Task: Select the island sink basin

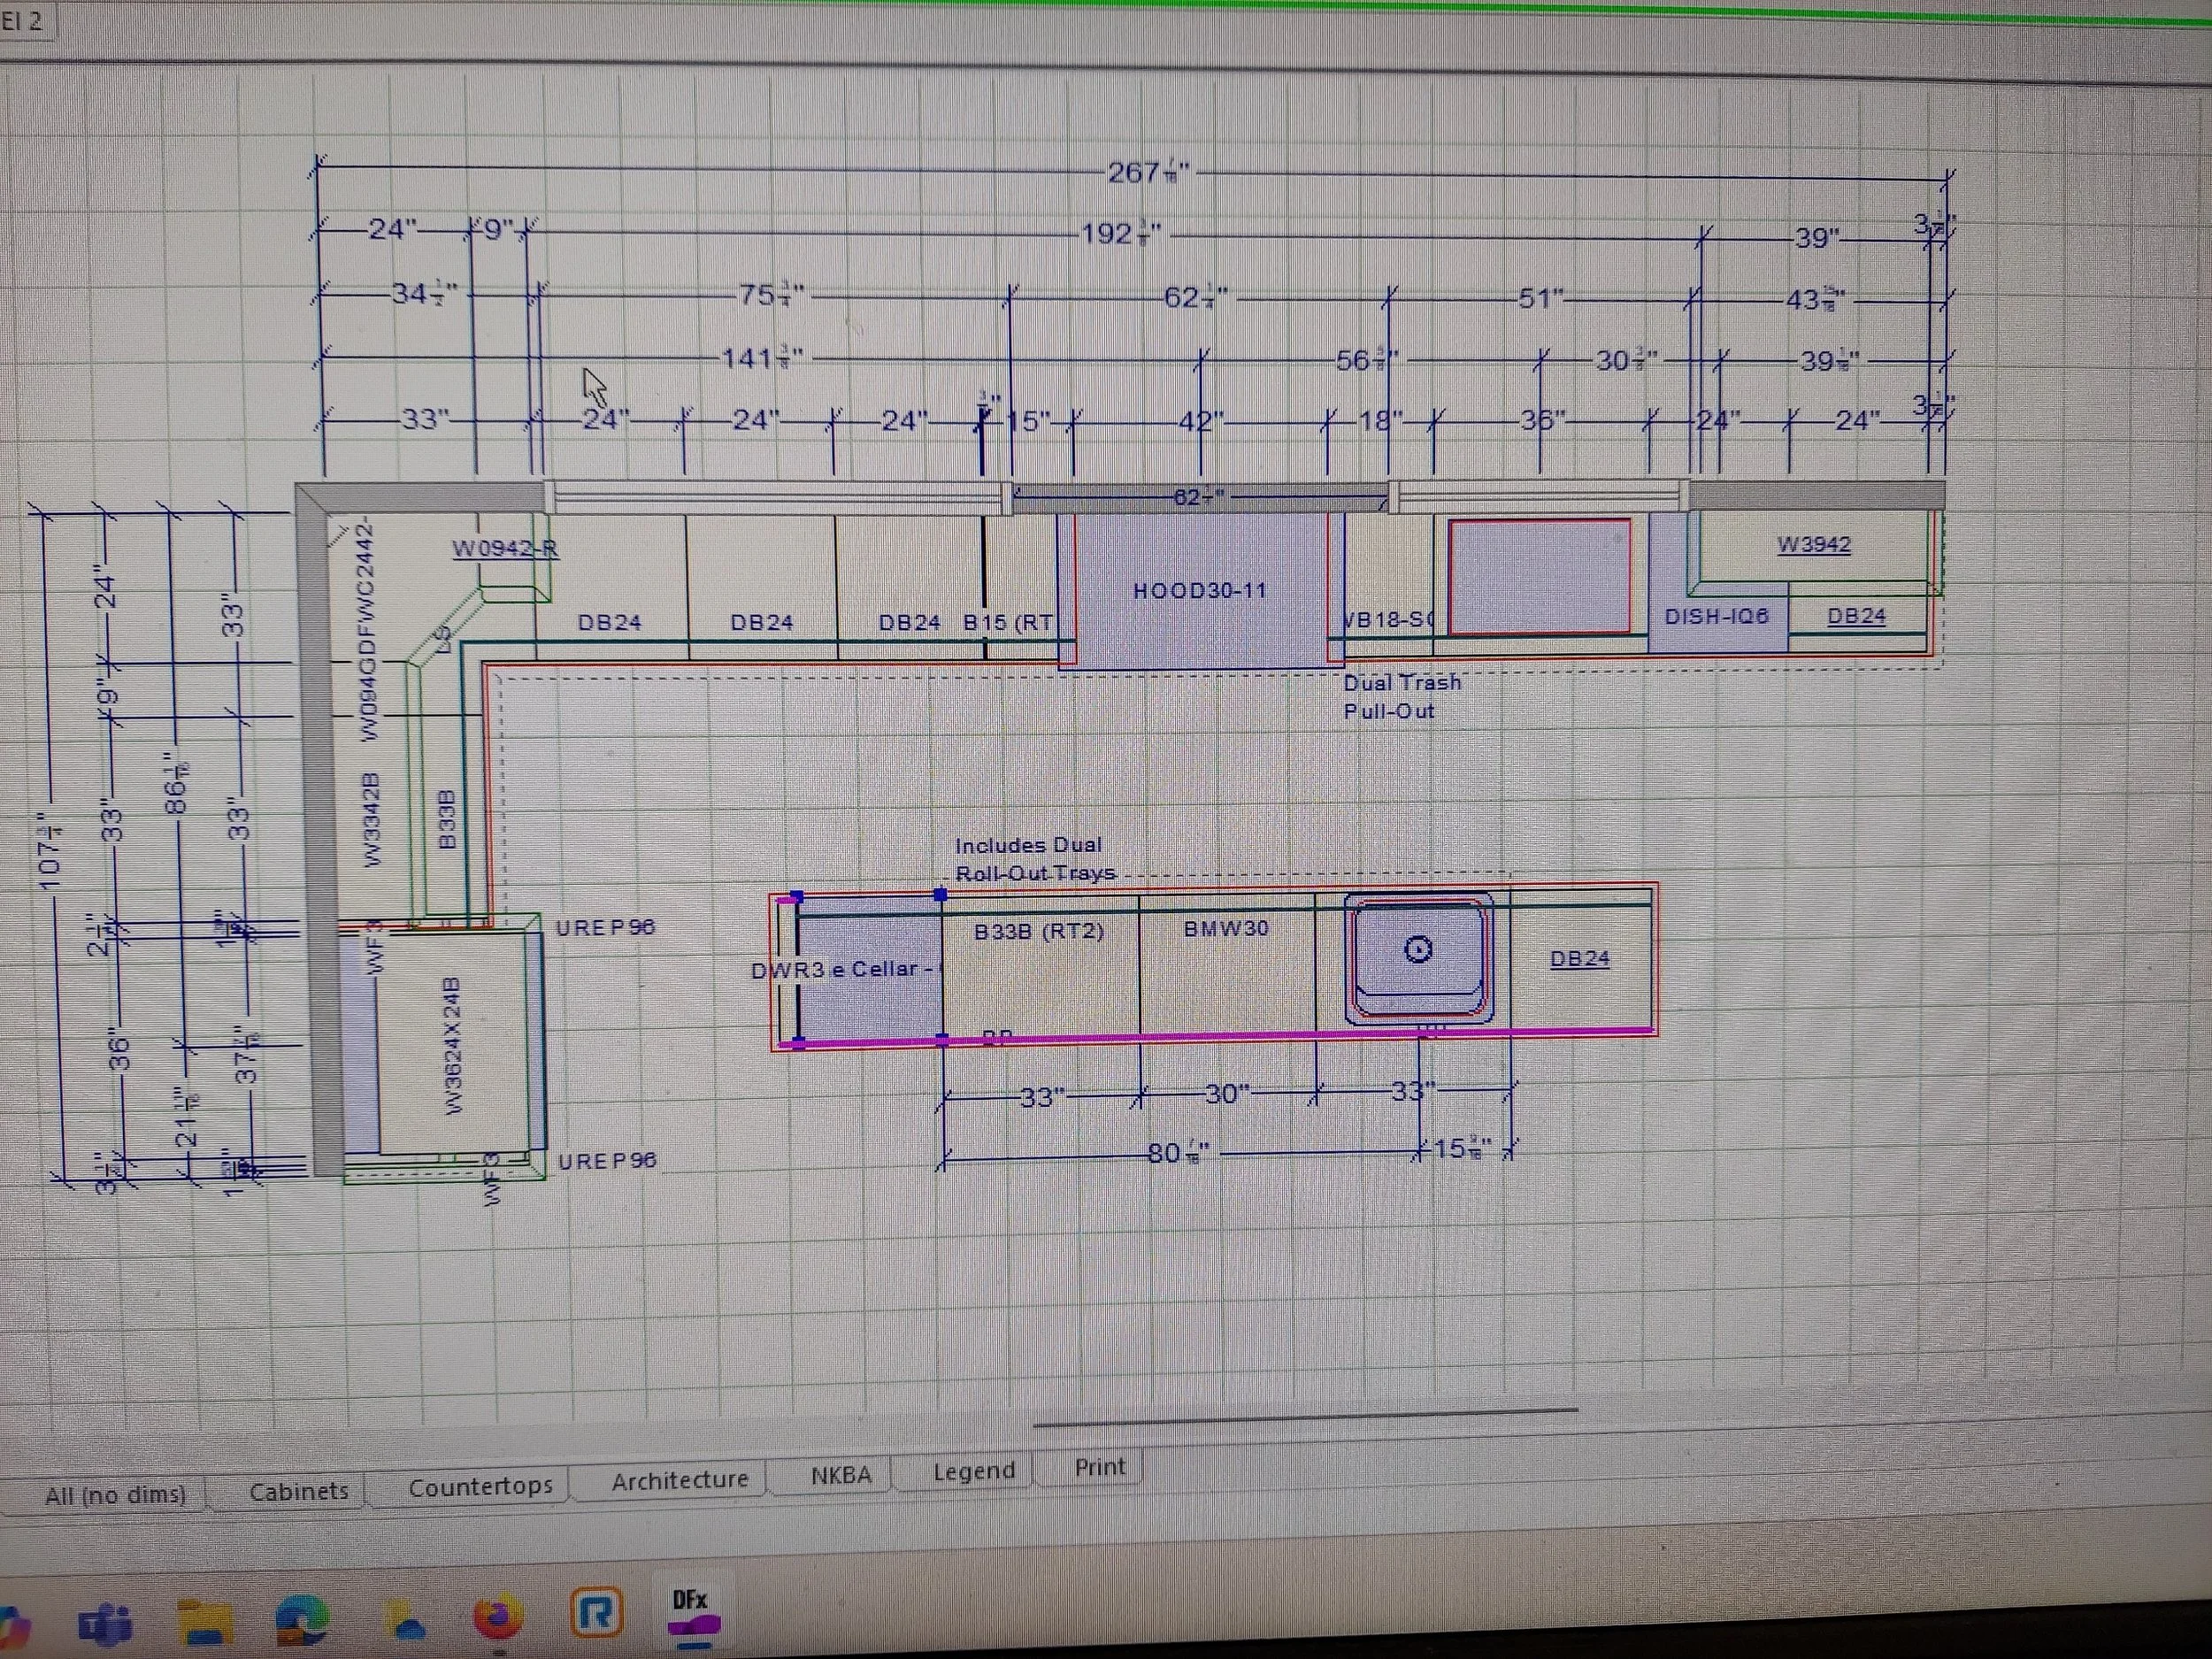Action: [1418, 958]
